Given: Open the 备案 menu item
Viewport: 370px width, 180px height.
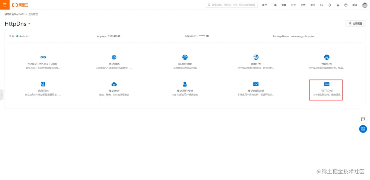Looking at the screenshot, I should 284,5.
